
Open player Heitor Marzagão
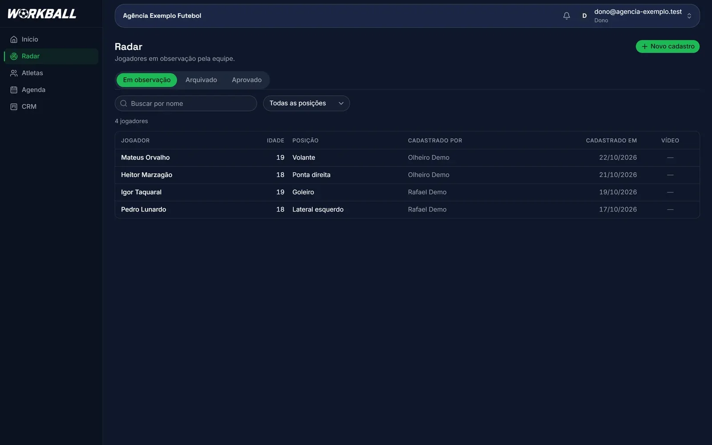pos(146,175)
